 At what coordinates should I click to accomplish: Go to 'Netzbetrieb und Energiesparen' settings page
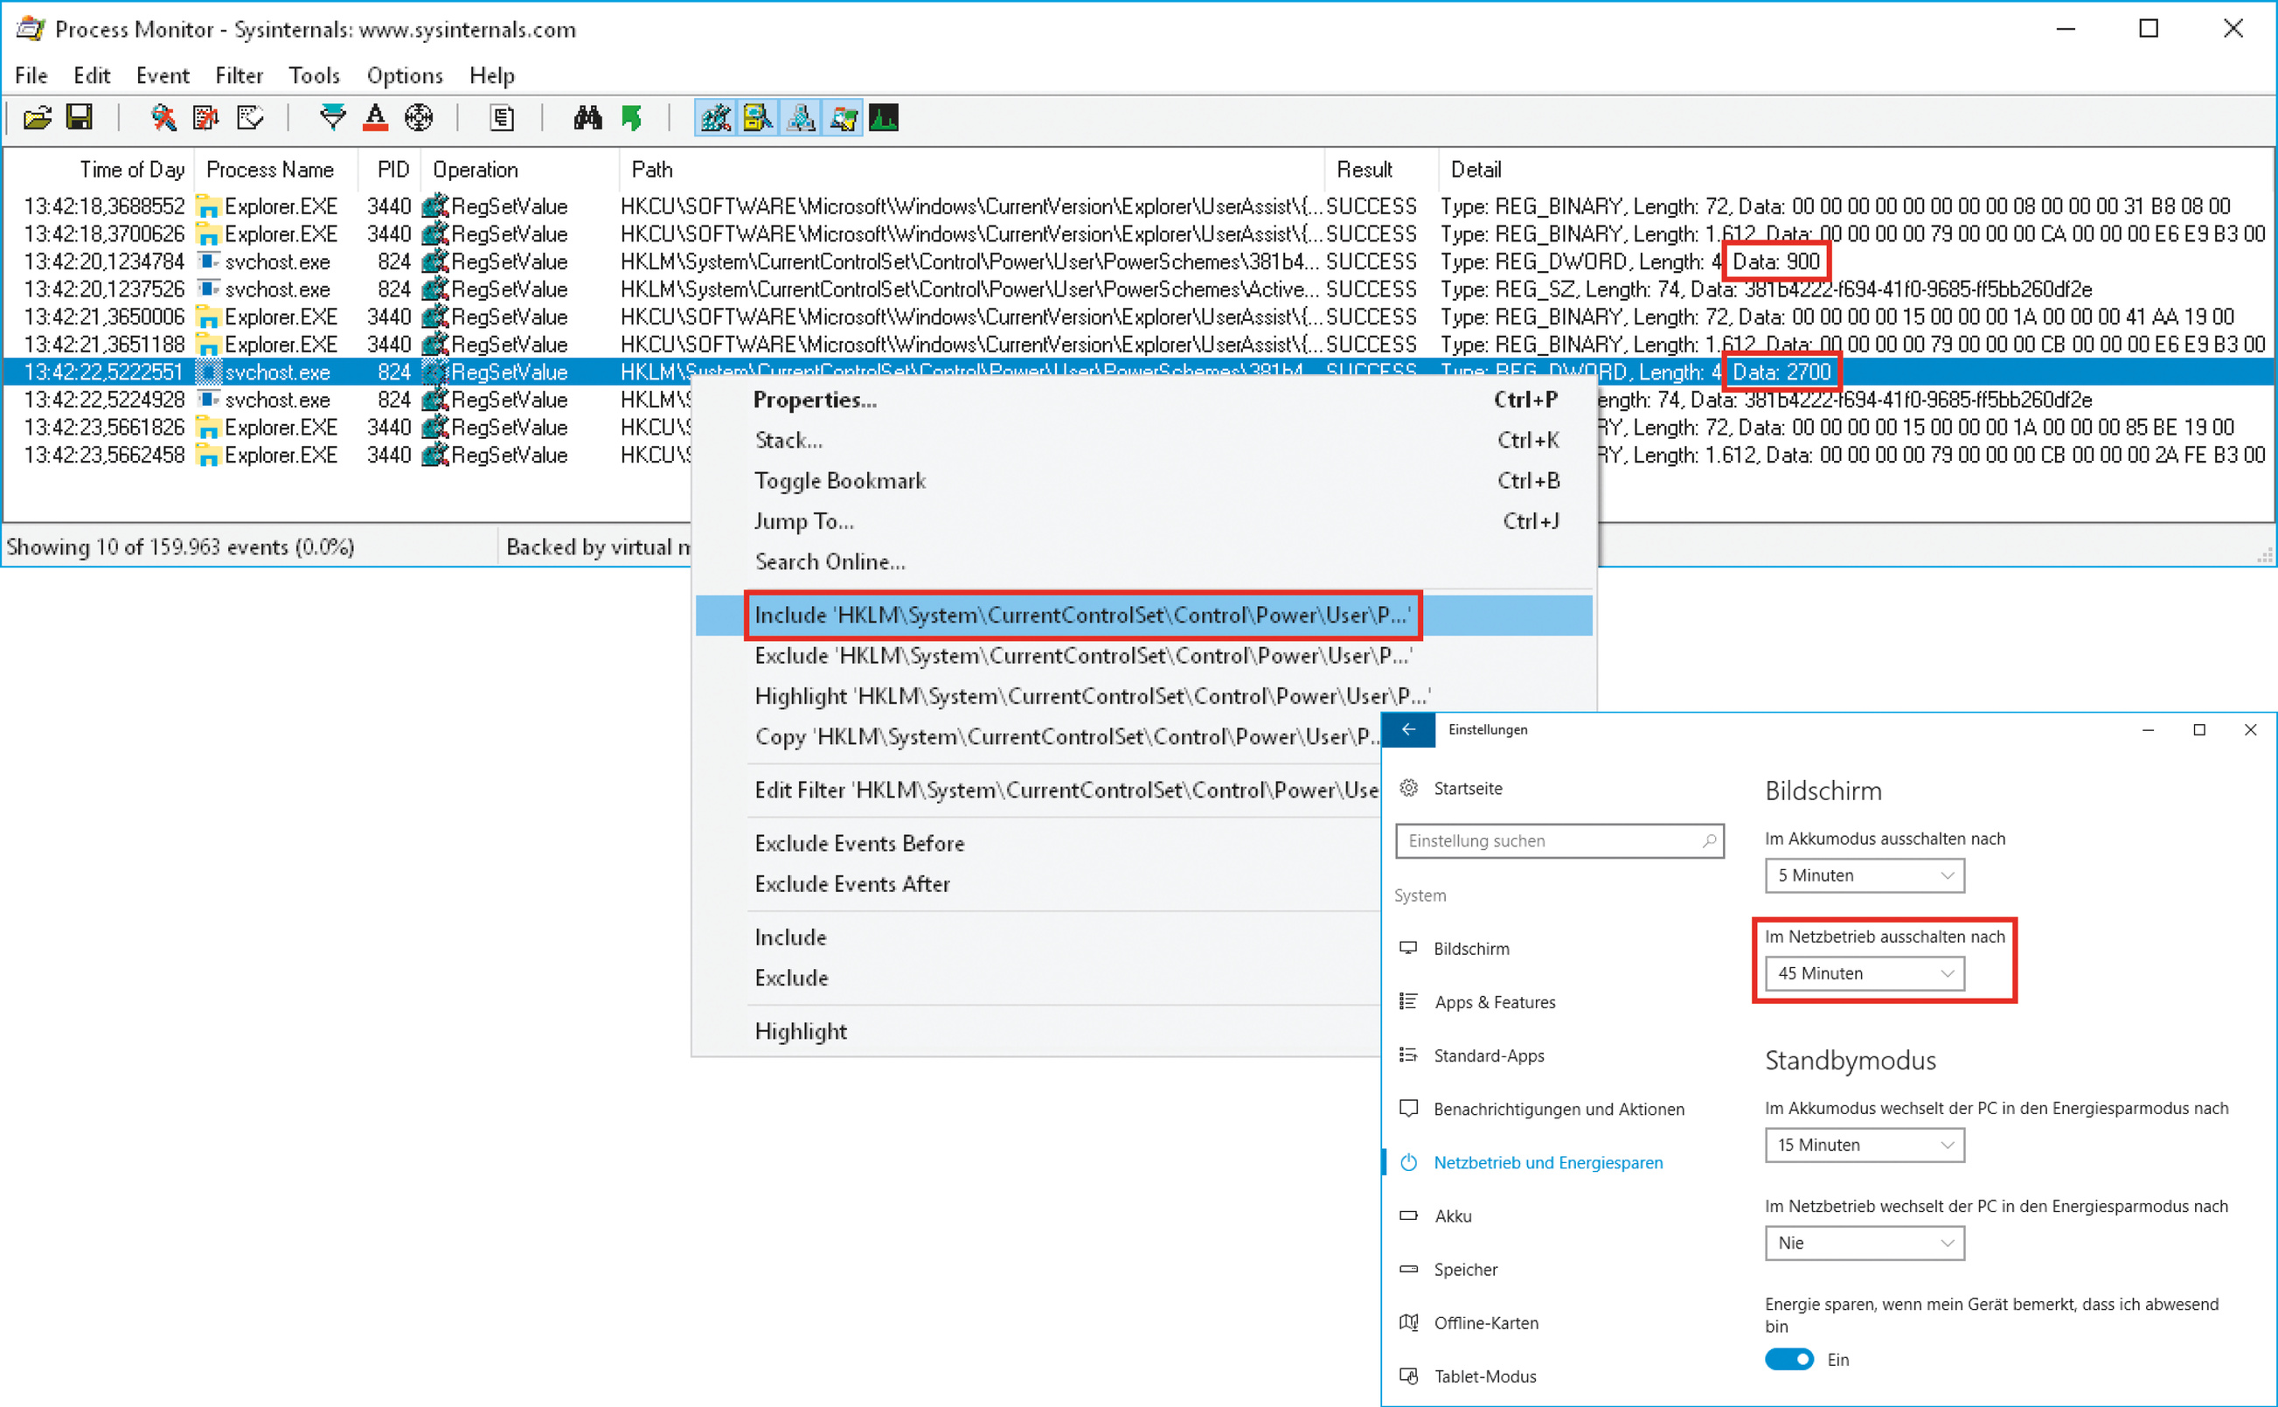click(1547, 1163)
